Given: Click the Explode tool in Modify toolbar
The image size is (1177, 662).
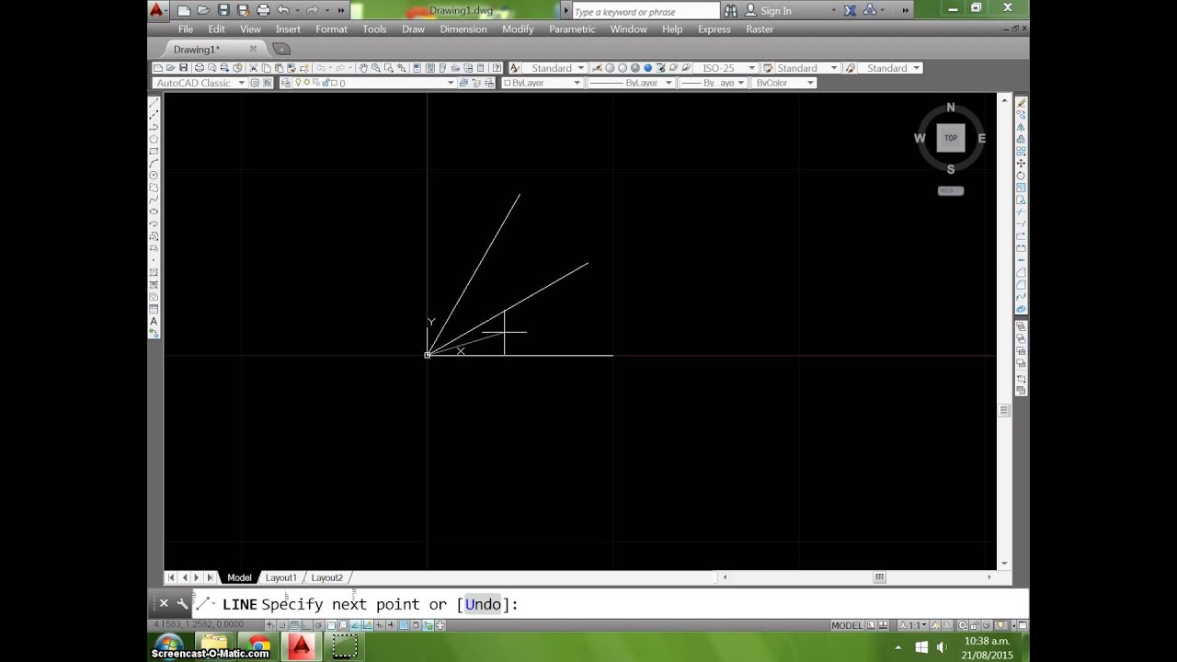Looking at the screenshot, I should tap(1022, 309).
